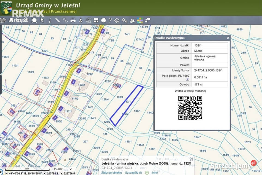Click the globe icon in toolbar
This screenshot has height=175, width=262.
pos(3,20)
